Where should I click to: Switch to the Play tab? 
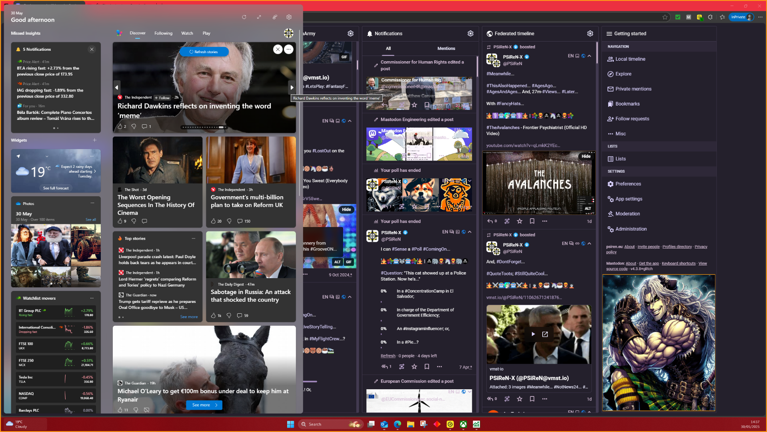coord(206,34)
